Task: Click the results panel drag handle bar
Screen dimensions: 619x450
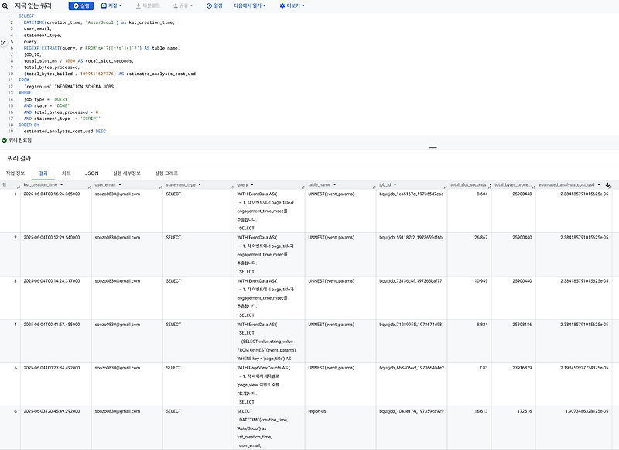Action: (433, 147)
